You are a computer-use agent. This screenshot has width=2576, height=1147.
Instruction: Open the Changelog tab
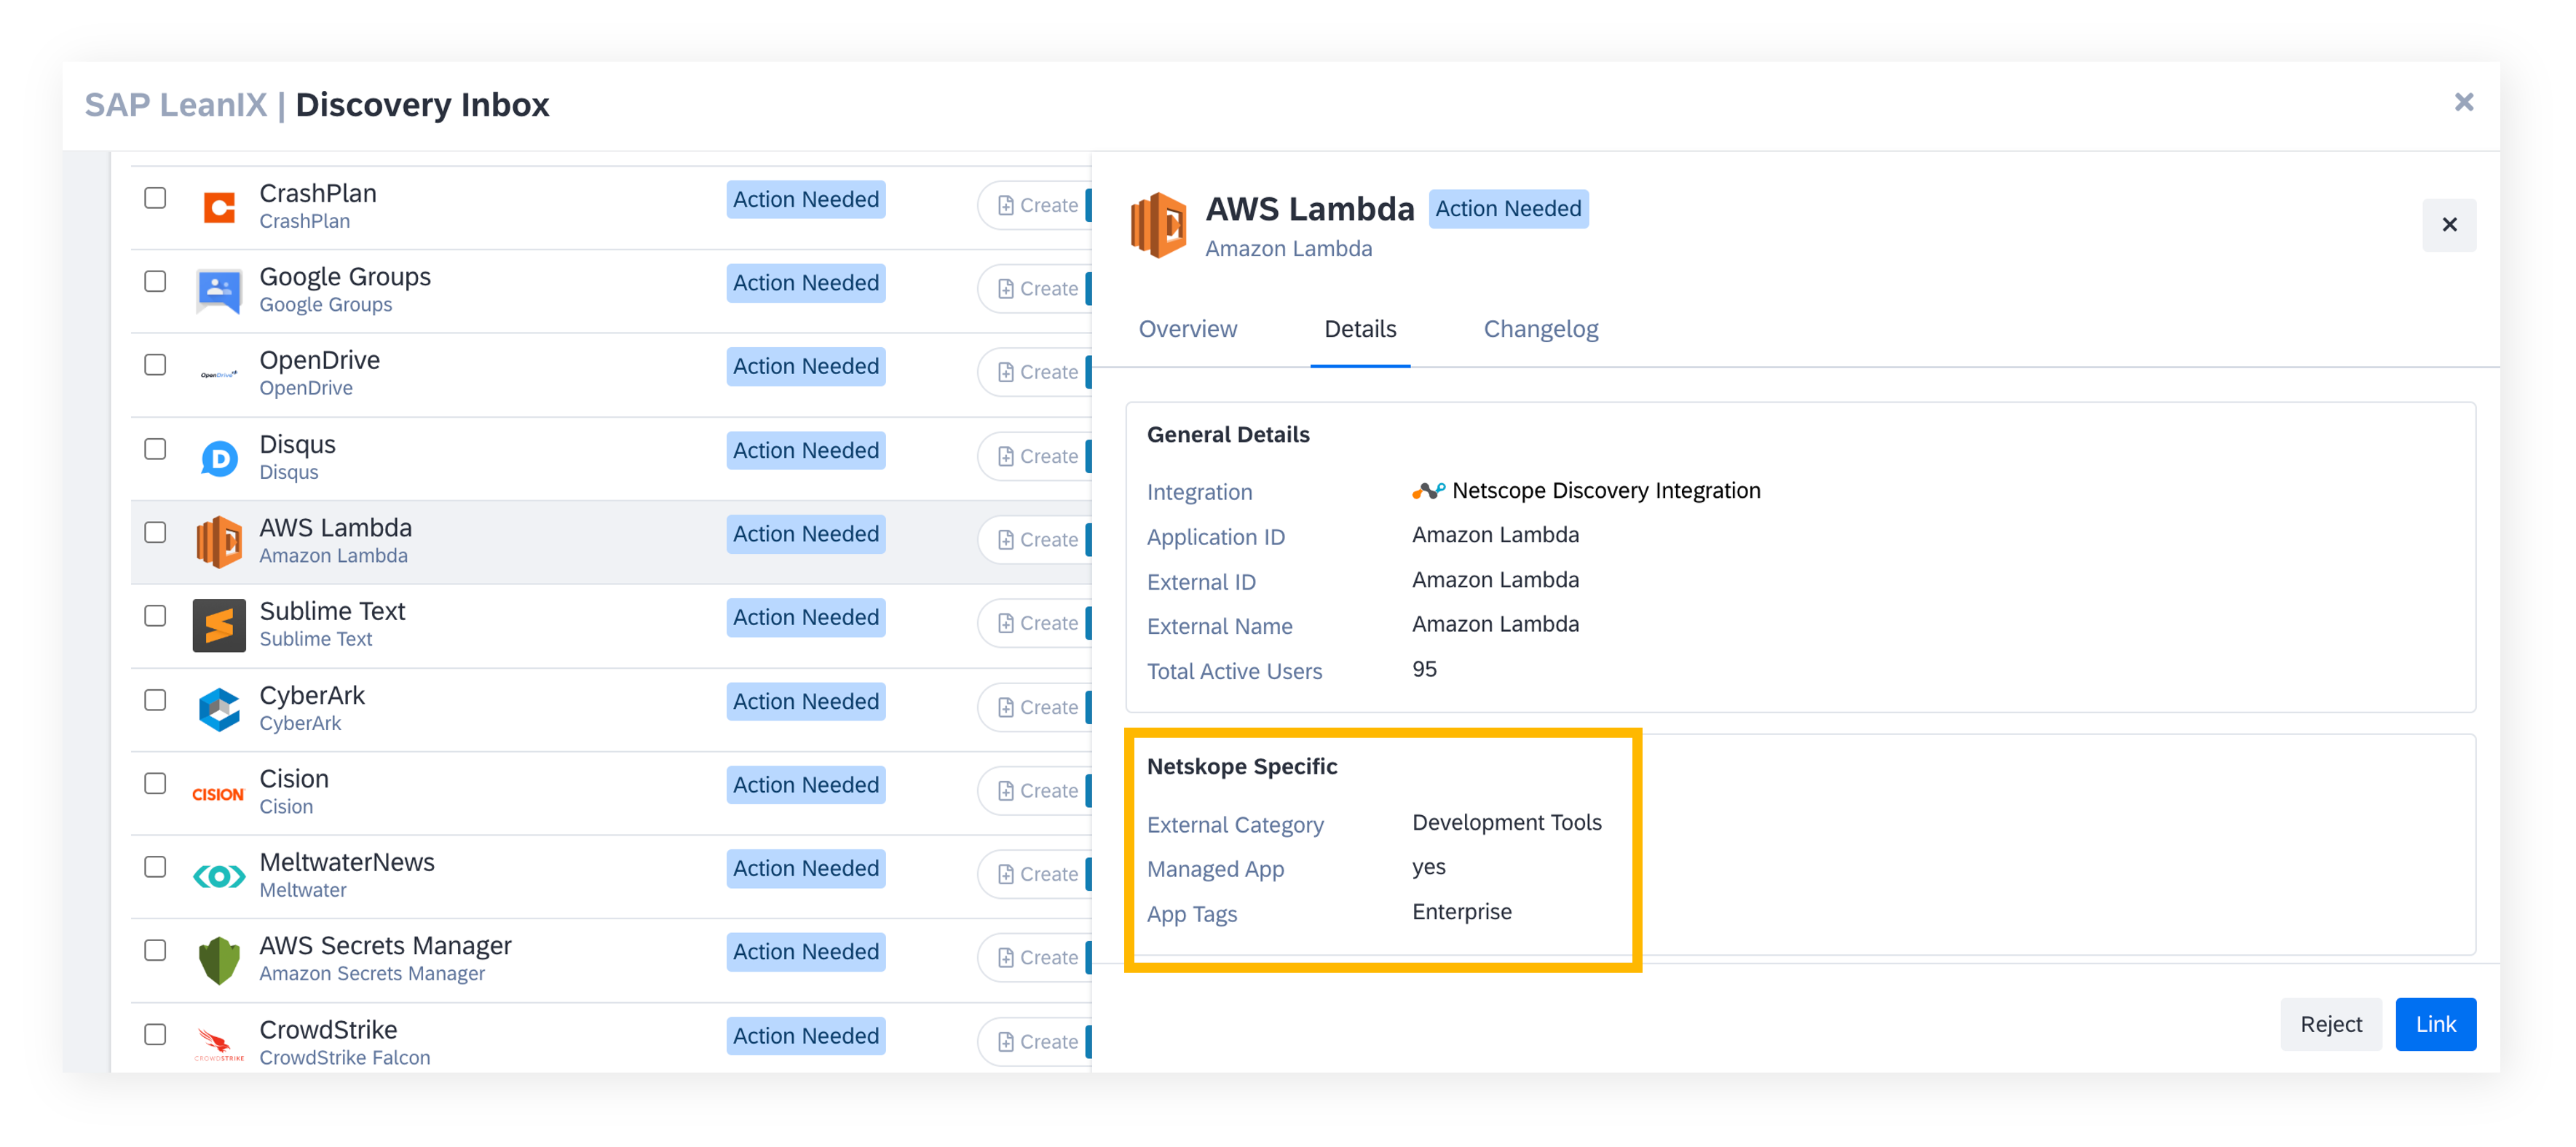(1541, 329)
